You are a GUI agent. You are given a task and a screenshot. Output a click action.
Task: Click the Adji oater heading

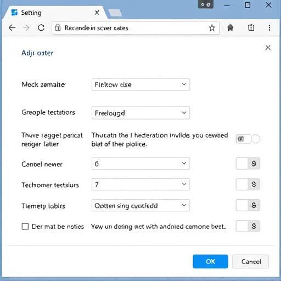[x=37, y=53]
